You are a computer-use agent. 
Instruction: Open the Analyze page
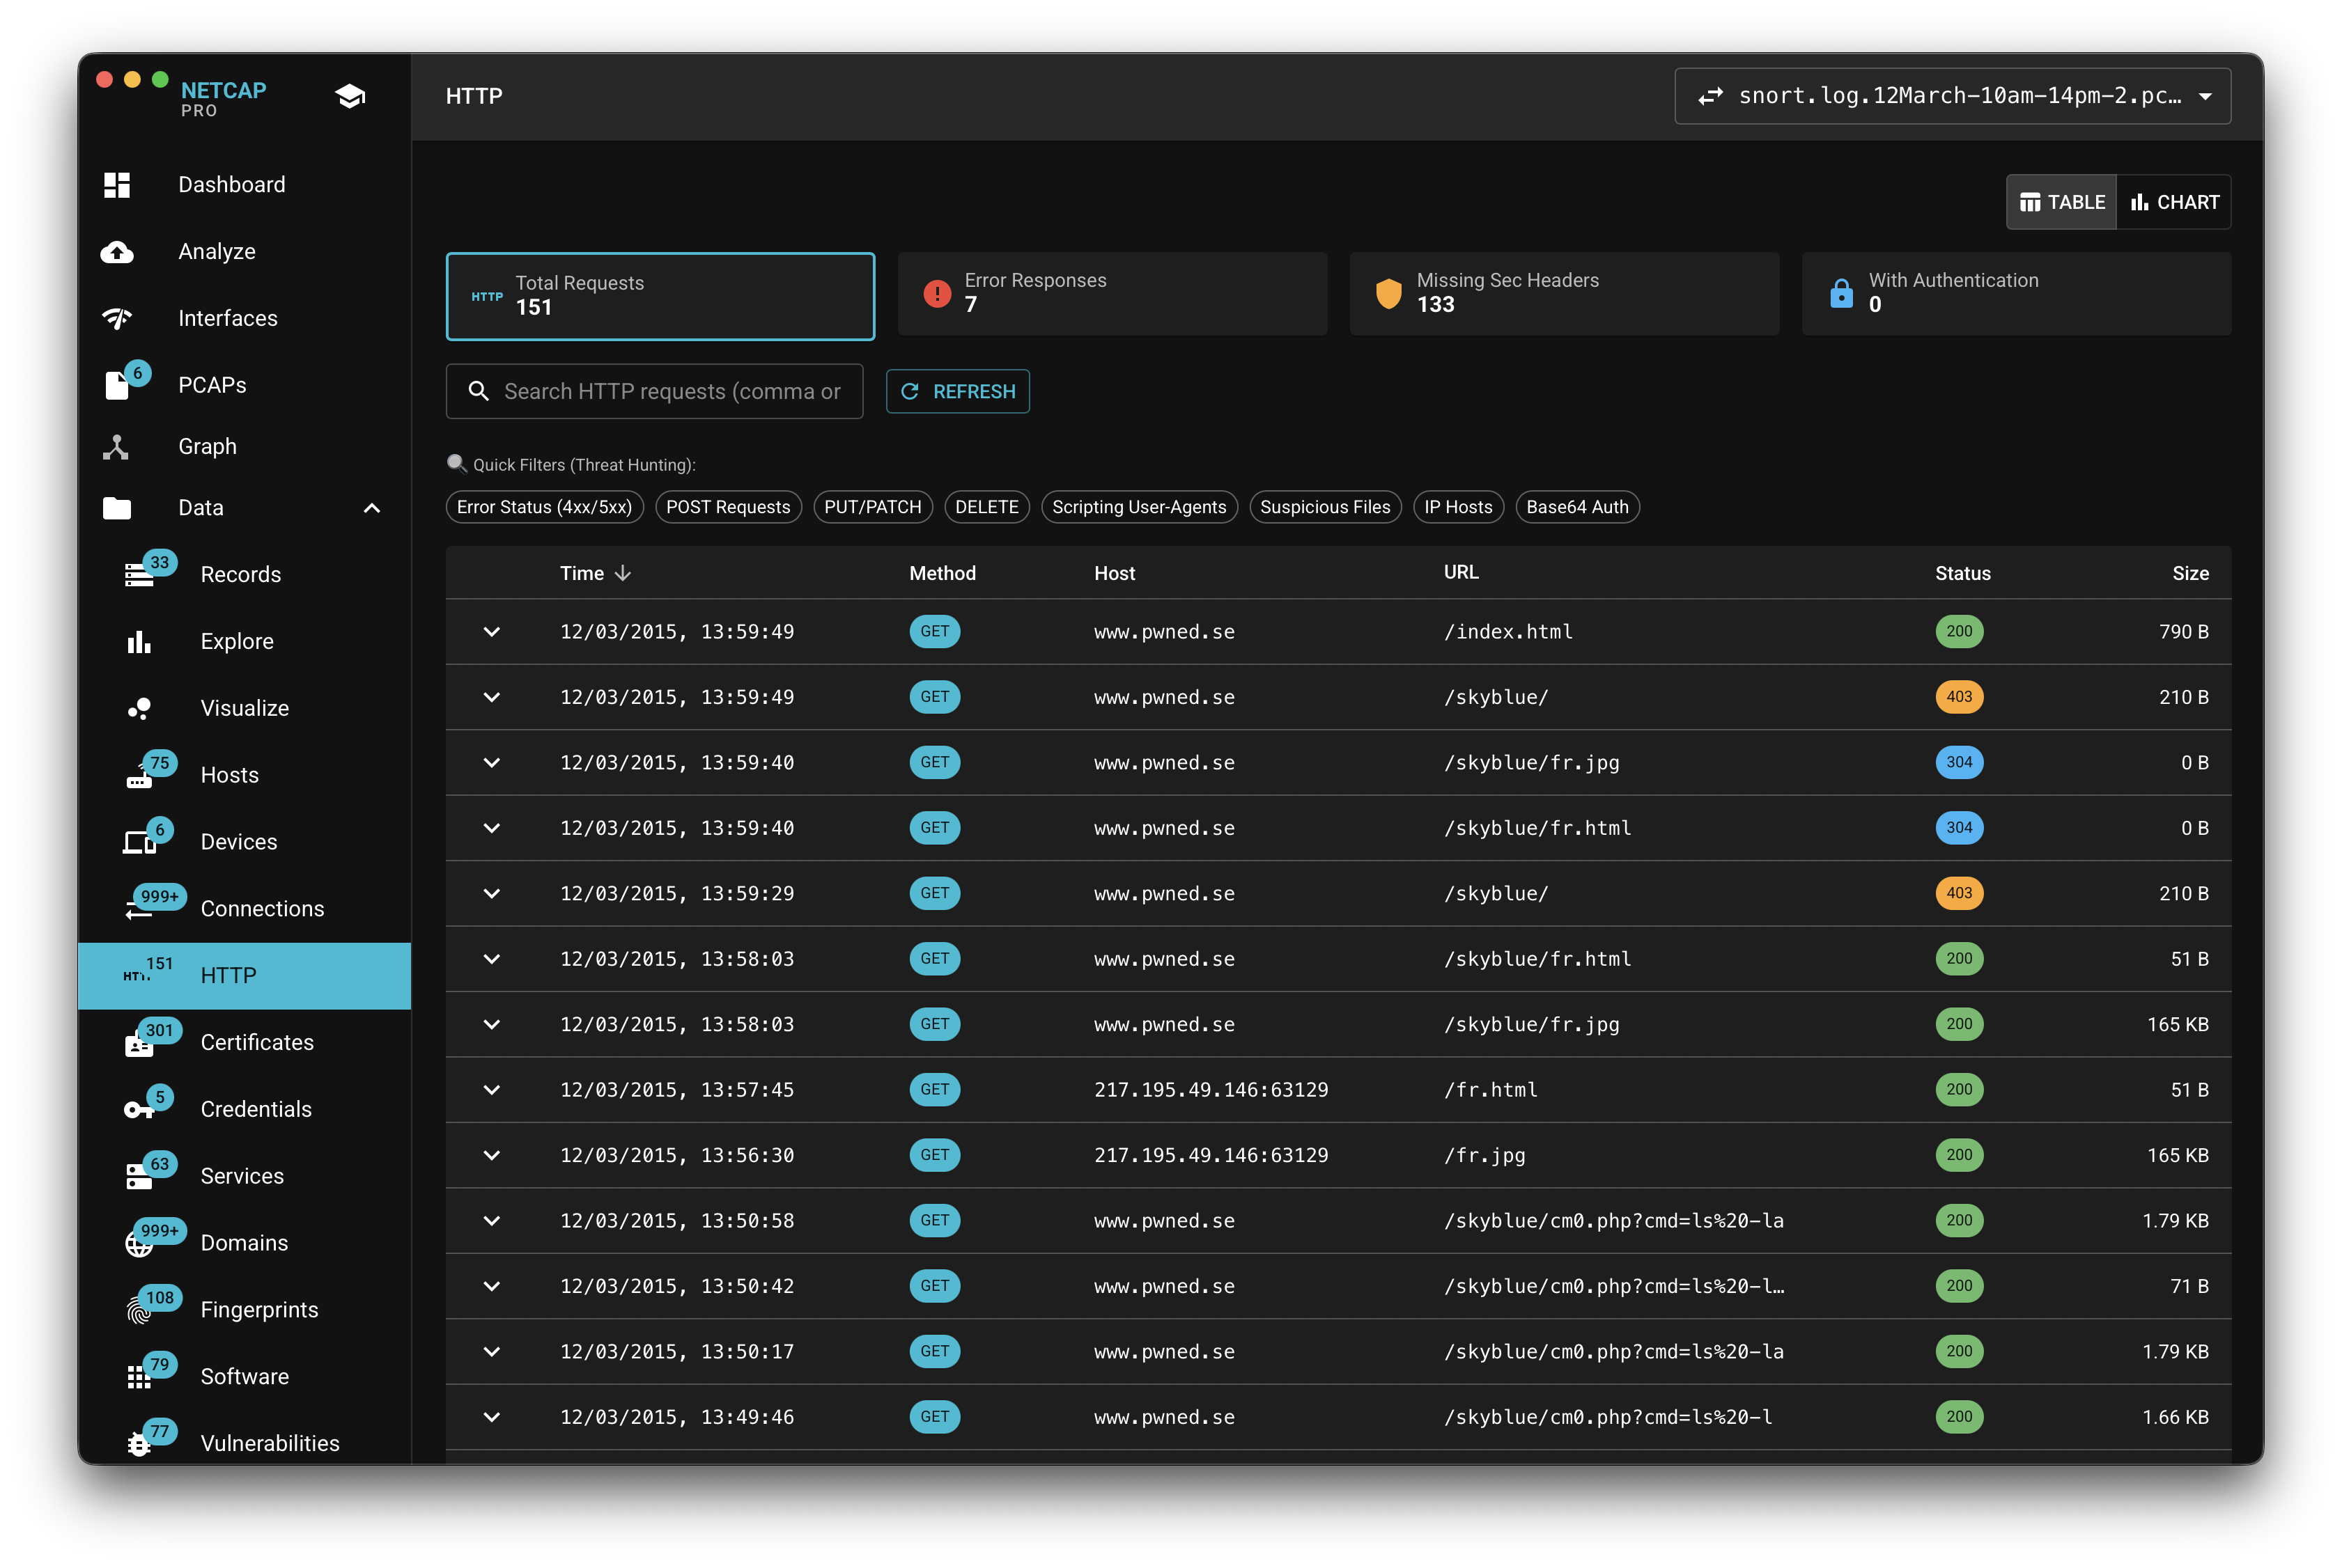click(244, 252)
